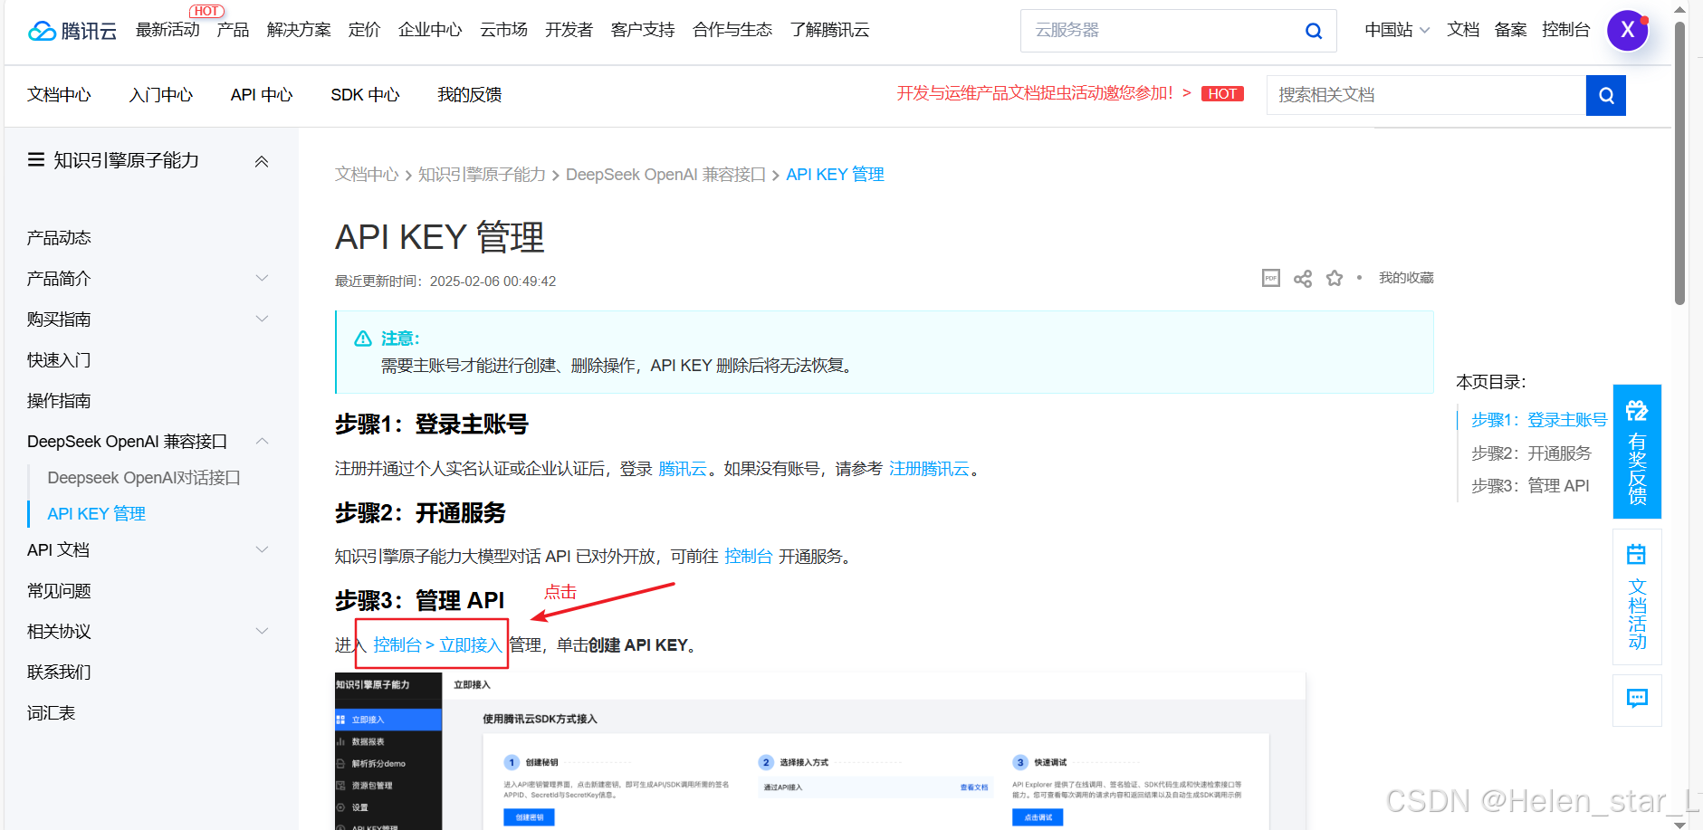Click 我的收藏 link
The height and width of the screenshot is (830, 1703).
click(x=1406, y=278)
